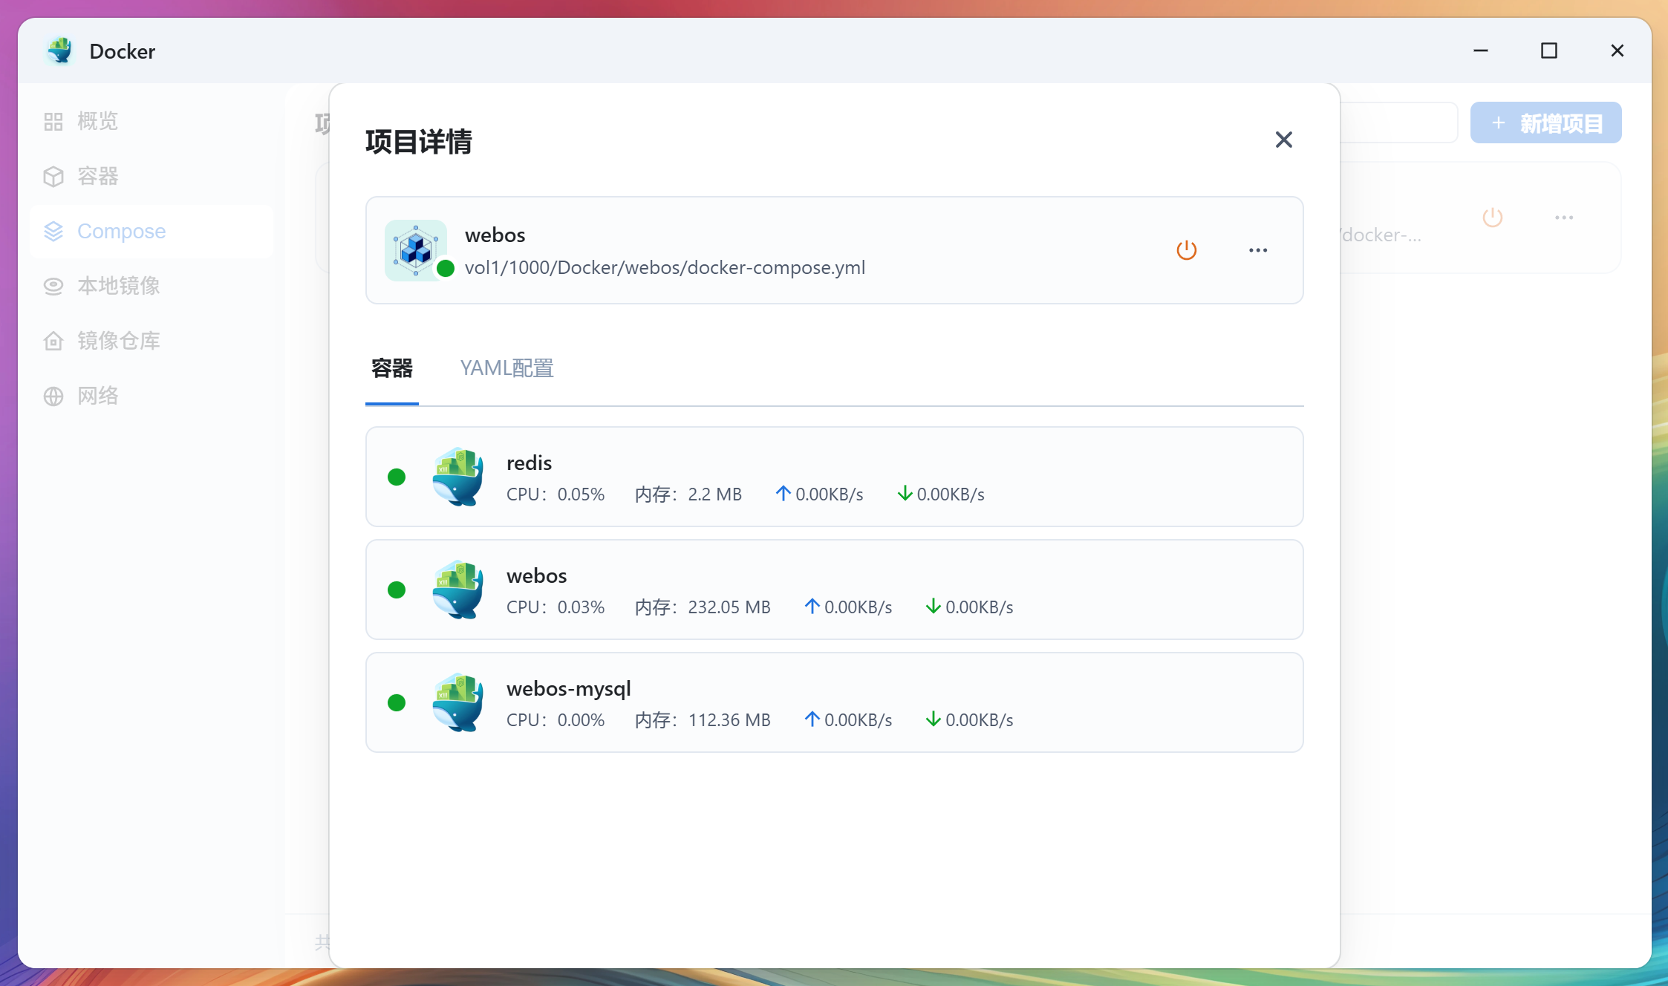Open the 镜像仓库 image registry panel
This screenshot has height=986, width=1668.
119,341
